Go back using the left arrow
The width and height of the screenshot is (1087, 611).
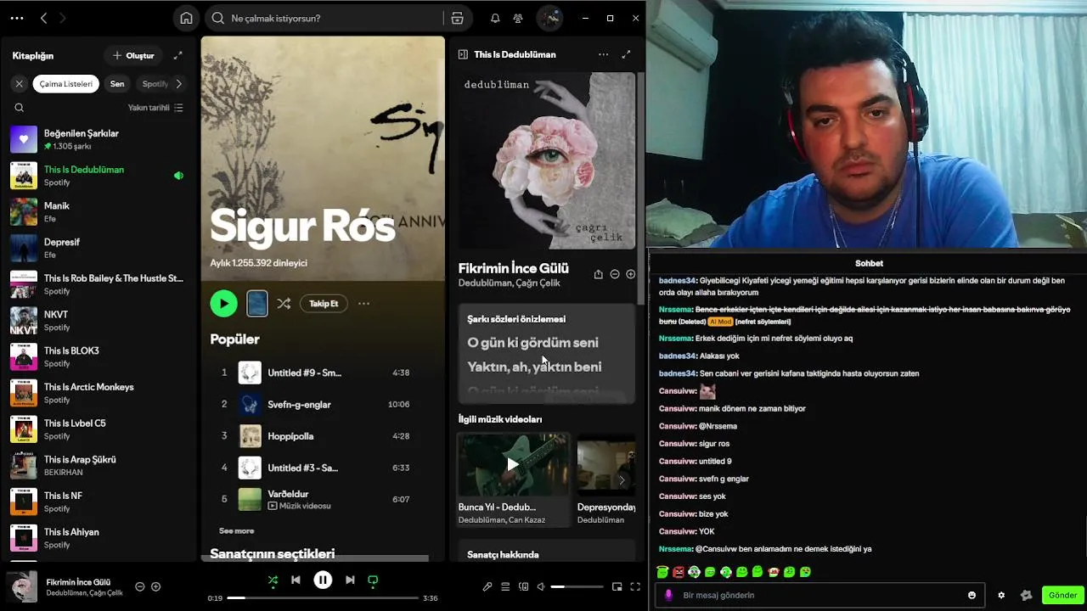[x=44, y=18]
